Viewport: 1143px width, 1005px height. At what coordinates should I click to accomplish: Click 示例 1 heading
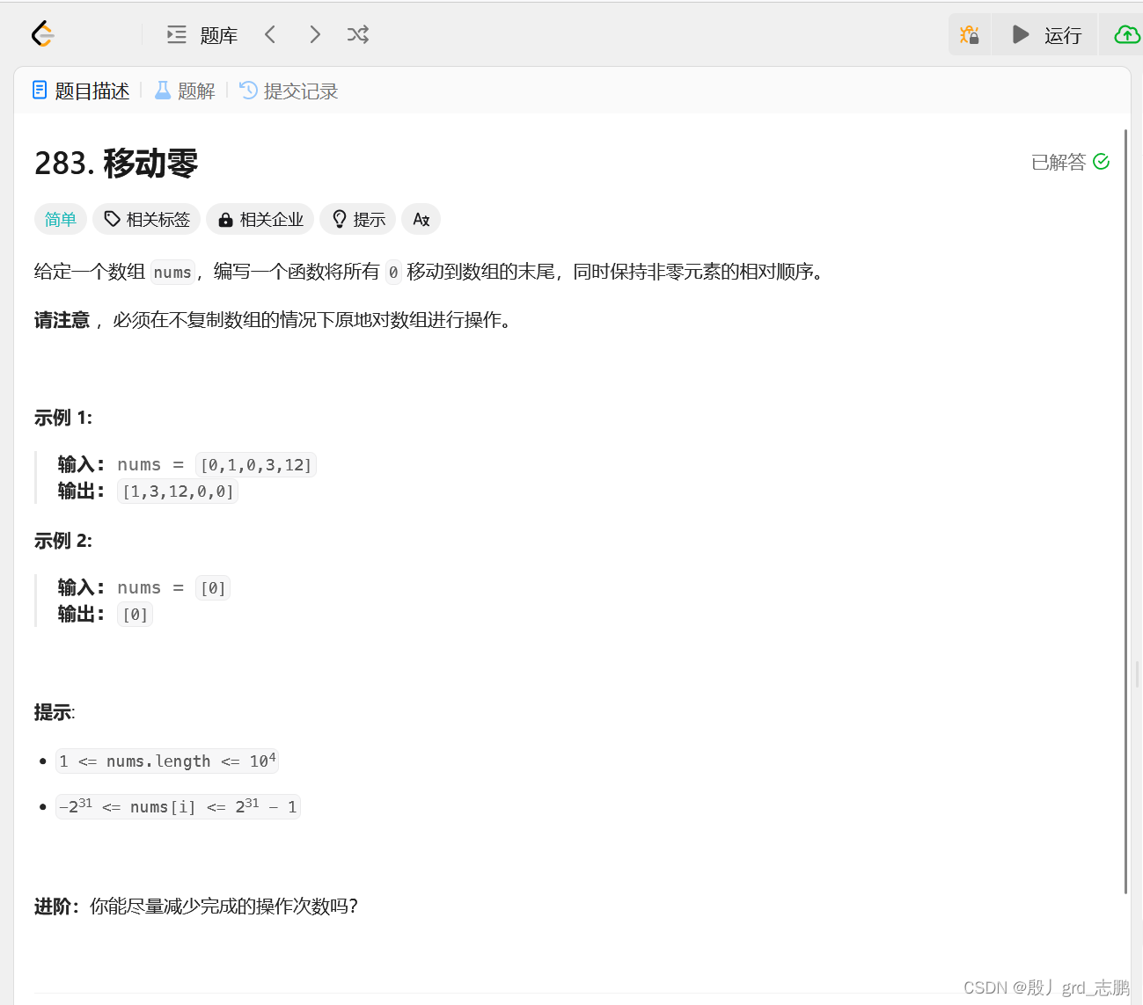click(63, 418)
